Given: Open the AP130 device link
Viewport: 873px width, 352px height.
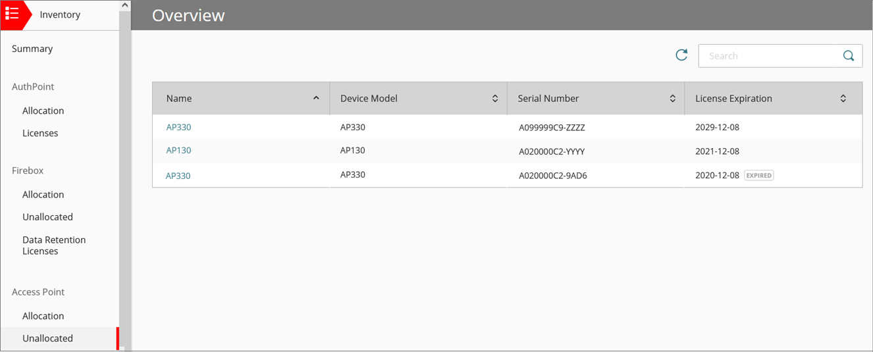Looking at the screenshot, I should tap(178, 150).
